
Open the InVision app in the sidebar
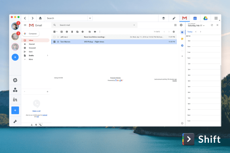[15, 99]
